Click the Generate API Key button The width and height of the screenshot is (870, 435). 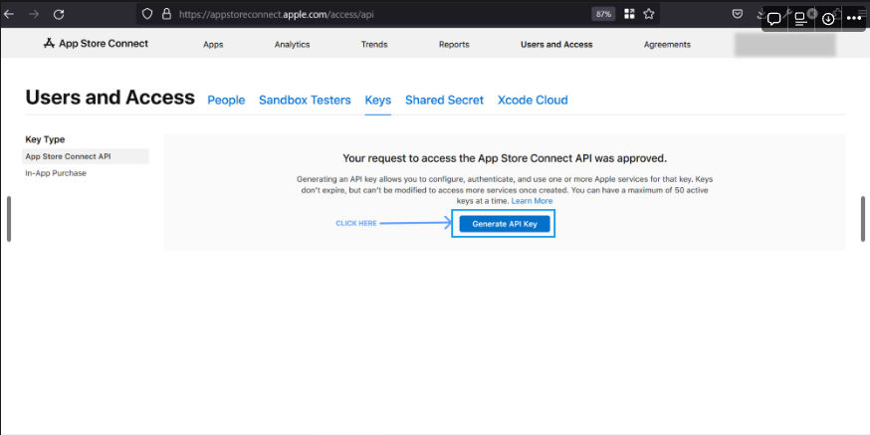pos(505,224)
